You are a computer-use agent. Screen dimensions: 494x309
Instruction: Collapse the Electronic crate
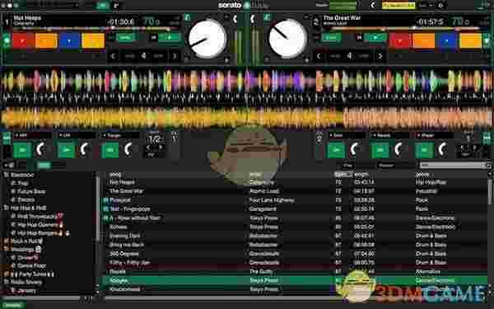point(6,175)
